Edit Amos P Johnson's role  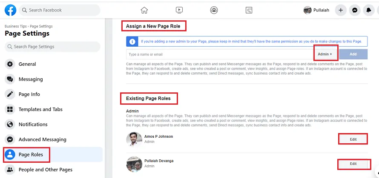point(353,139)
